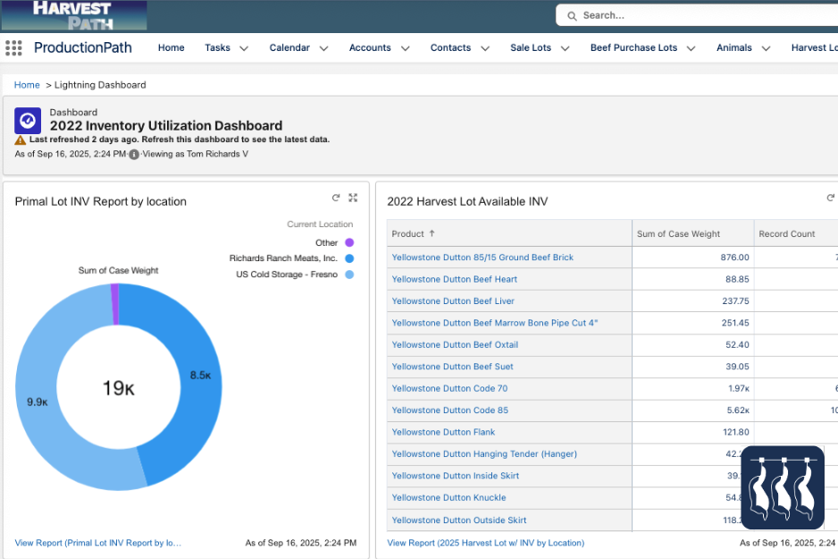Open Yellowstone Dutton Code 85 link
Viewport: 838px width, 559px height.
coord(450,411)
